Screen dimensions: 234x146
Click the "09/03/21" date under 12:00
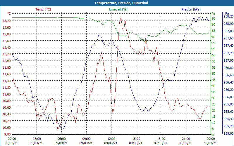111,143
